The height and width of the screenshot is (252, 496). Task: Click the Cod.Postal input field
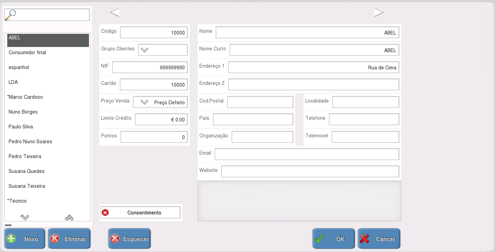pos(260,102)
